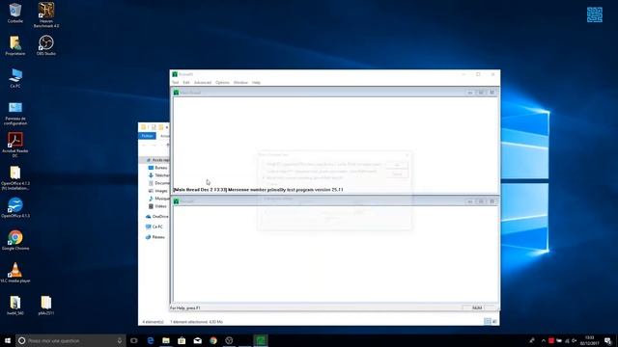Image resolution: width=618 pixels, height=347 pixels.
Task: Click the Main thread child window icon
Action: point(176,93)
